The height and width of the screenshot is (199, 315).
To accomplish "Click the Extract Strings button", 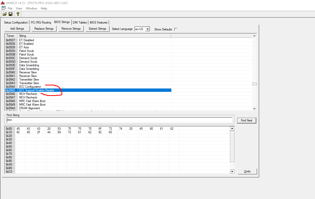I will (x=98, y=29).
